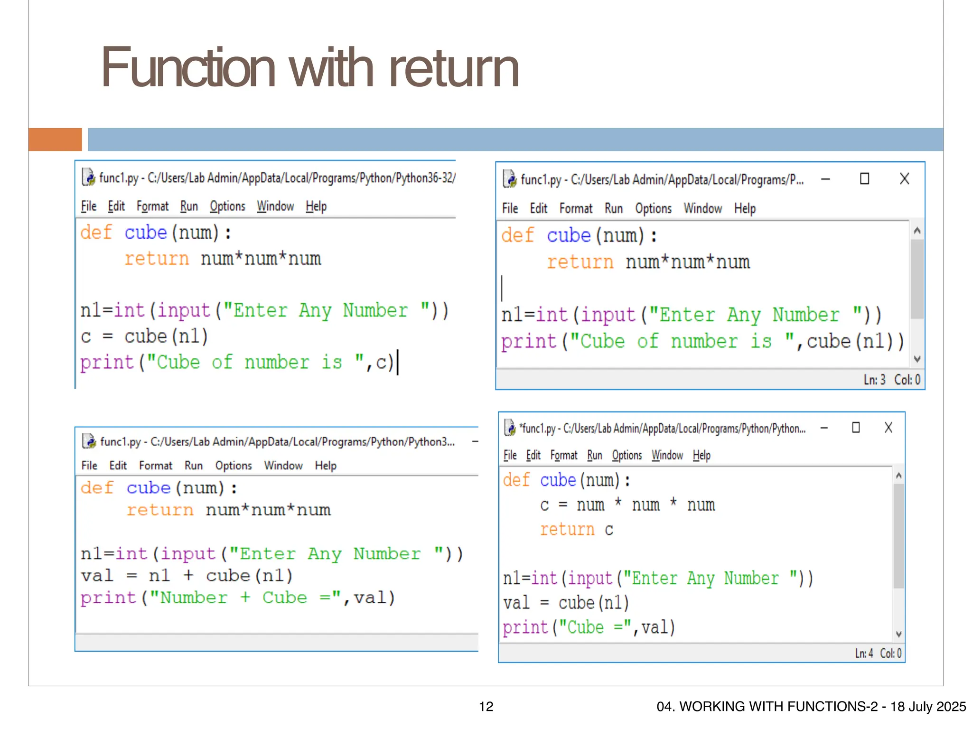
Task: Click scroll-up arrow in top-right editor
Action: coord(917,231)
